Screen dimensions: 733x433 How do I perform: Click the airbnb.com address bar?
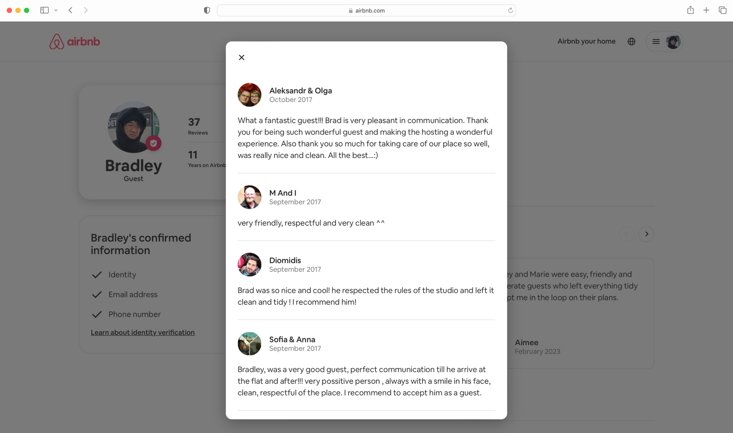[366, 10]
